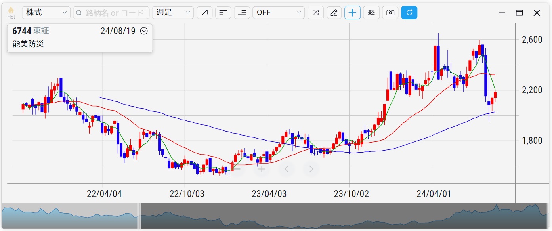This screenshot has height=231, width=552.
Task: Click the Hot flame icon
Action: point(11,13)
